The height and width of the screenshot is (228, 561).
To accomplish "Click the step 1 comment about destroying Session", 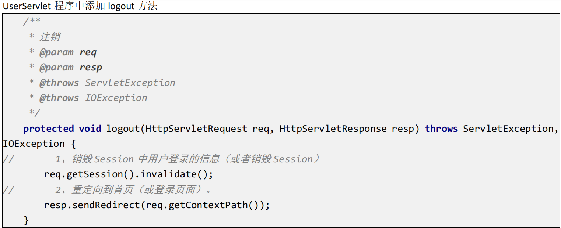I will click(187, 159).
